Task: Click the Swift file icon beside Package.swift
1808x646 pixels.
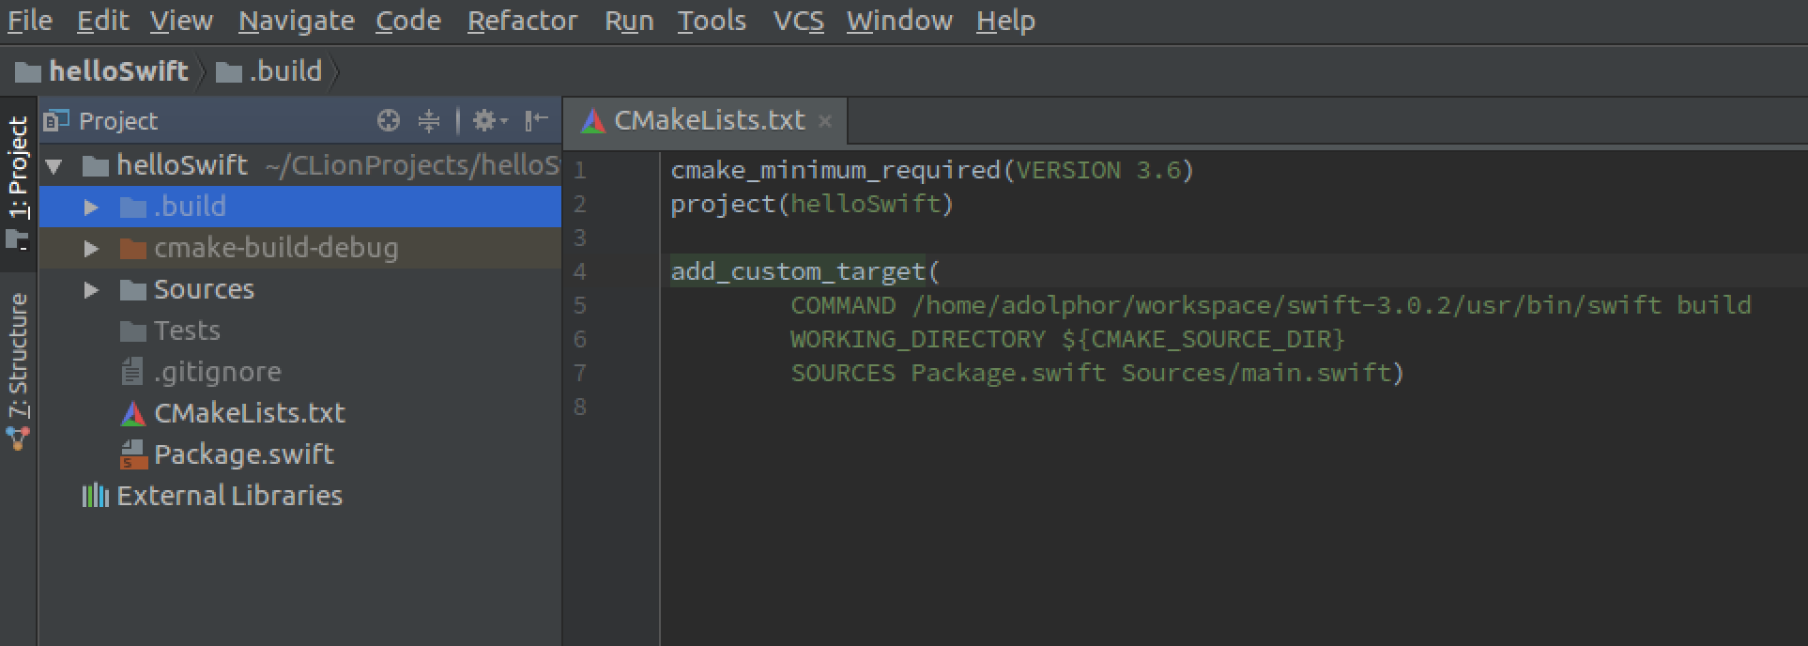Action: tap(133, 454)
